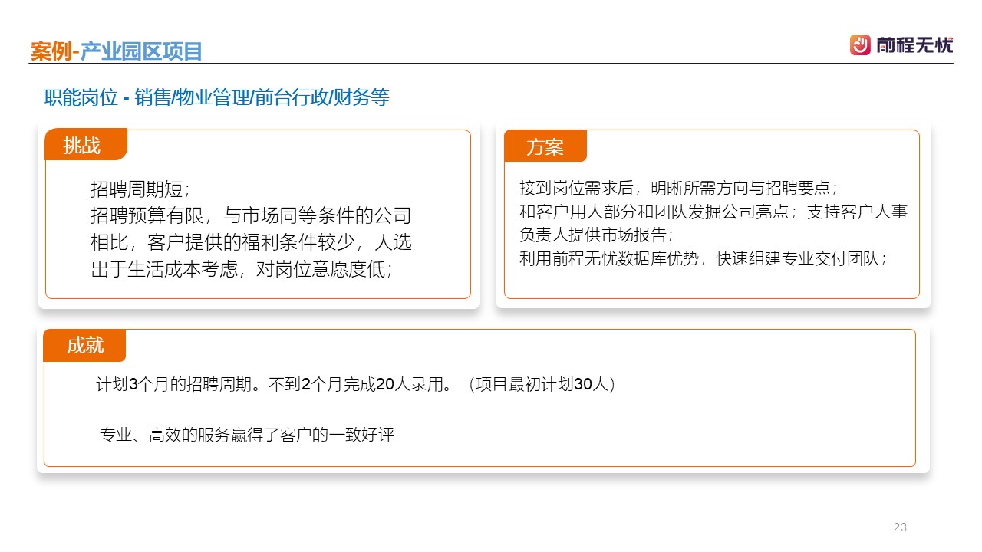This screenshot has height=552, width=982.
Task: Click the line starting 利用前程无忧数据库优势
Action: [x=704, y=258]
